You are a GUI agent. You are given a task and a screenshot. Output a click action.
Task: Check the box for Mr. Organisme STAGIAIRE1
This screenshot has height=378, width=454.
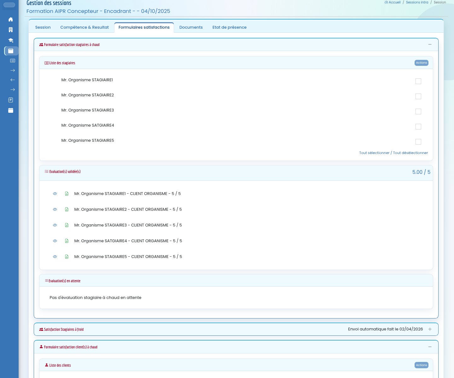point(418,81)
